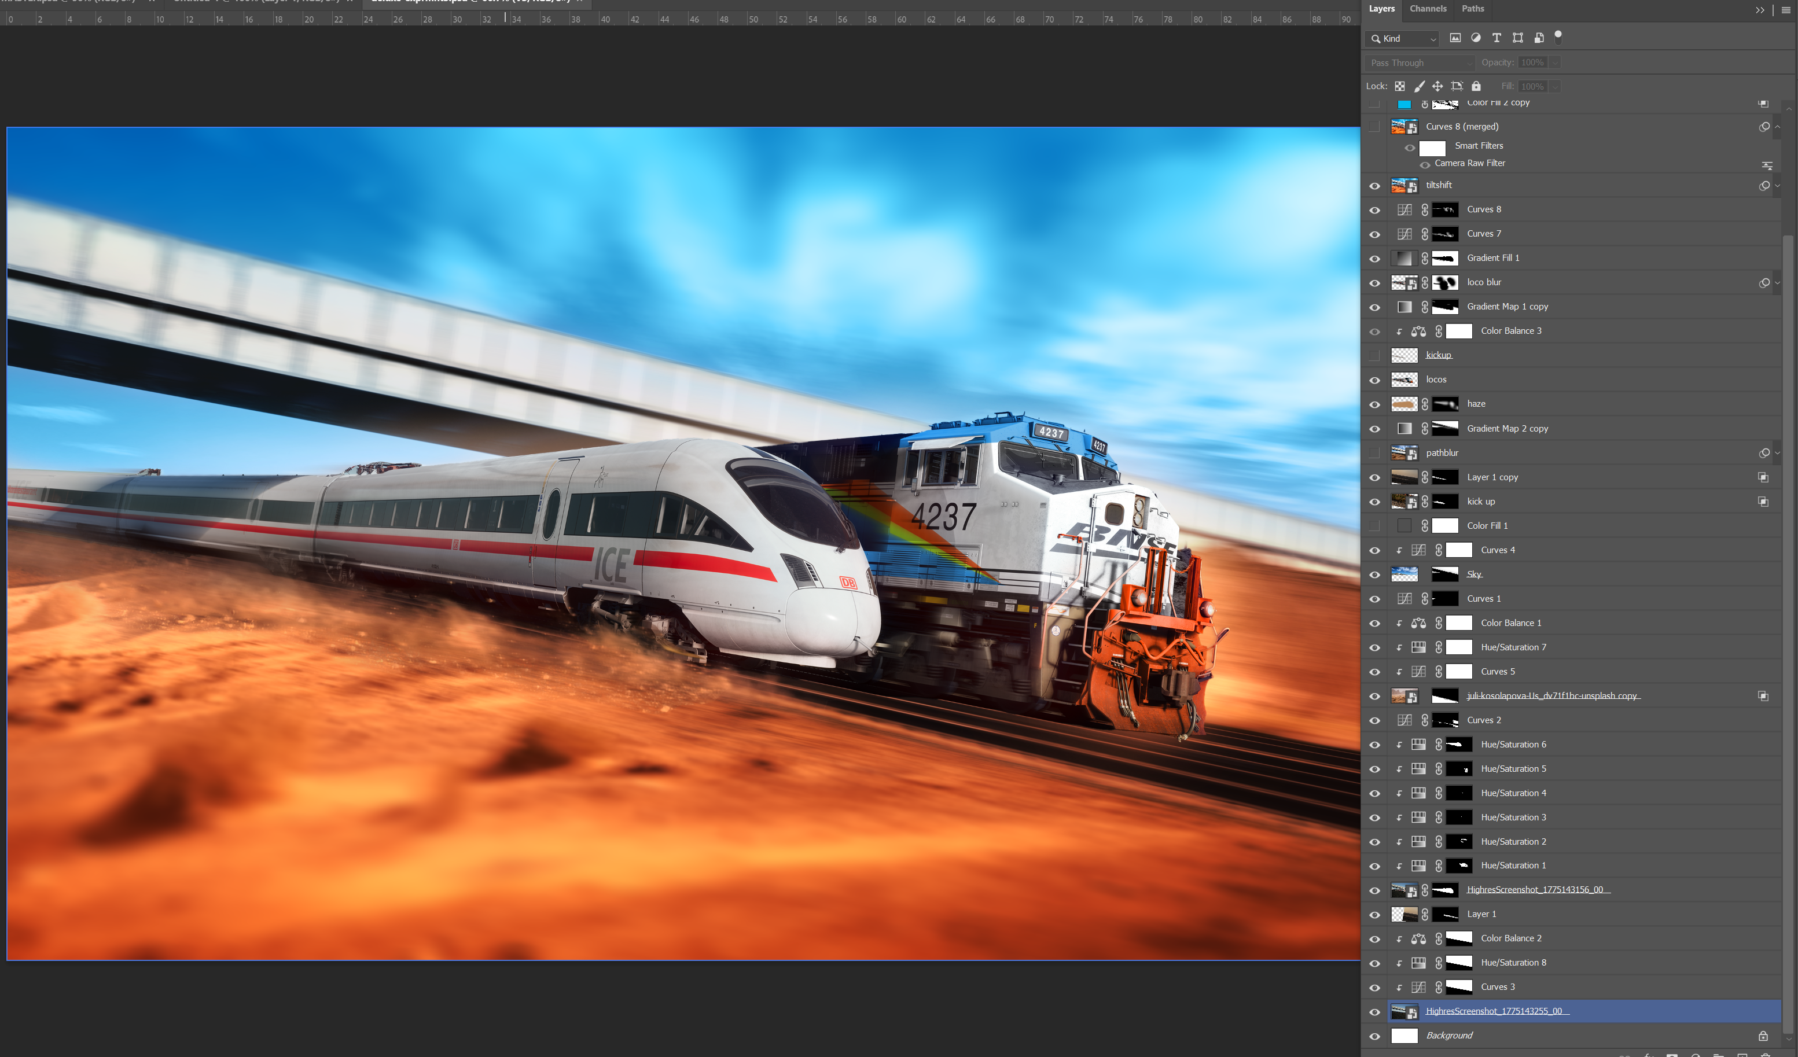
Task: Lock image pixels with the brush icon
Action: pyautogui.click(x=1419, y=86)
